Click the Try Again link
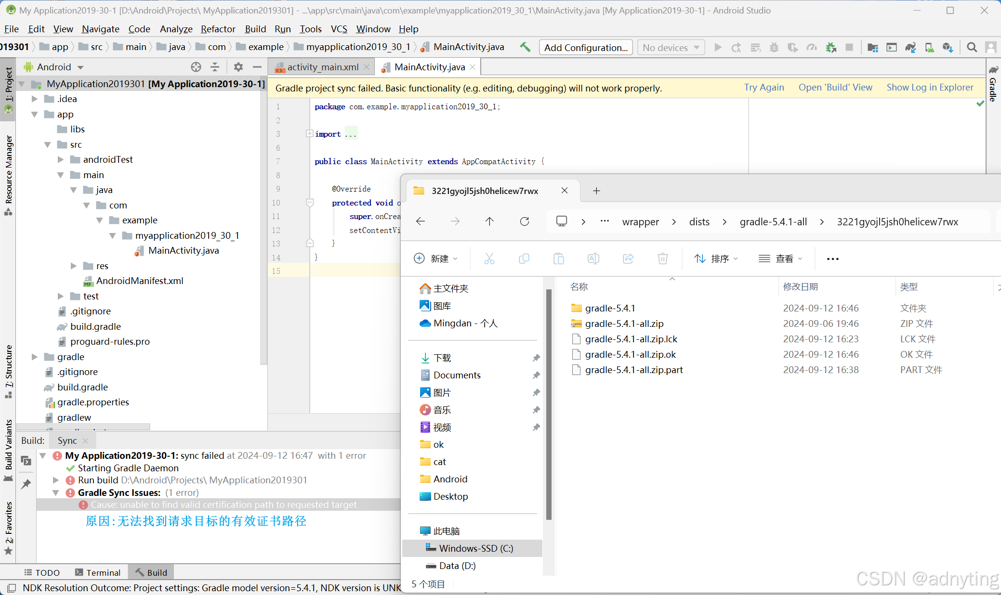The width and height of the screenshot is (1001, 595). (x=764, y=87)
